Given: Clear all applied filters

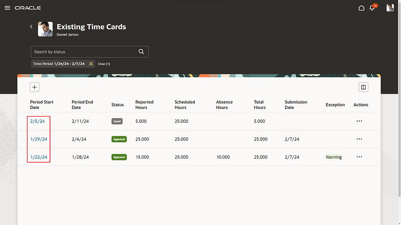Looking at the screenshot, I should (104, 64).
